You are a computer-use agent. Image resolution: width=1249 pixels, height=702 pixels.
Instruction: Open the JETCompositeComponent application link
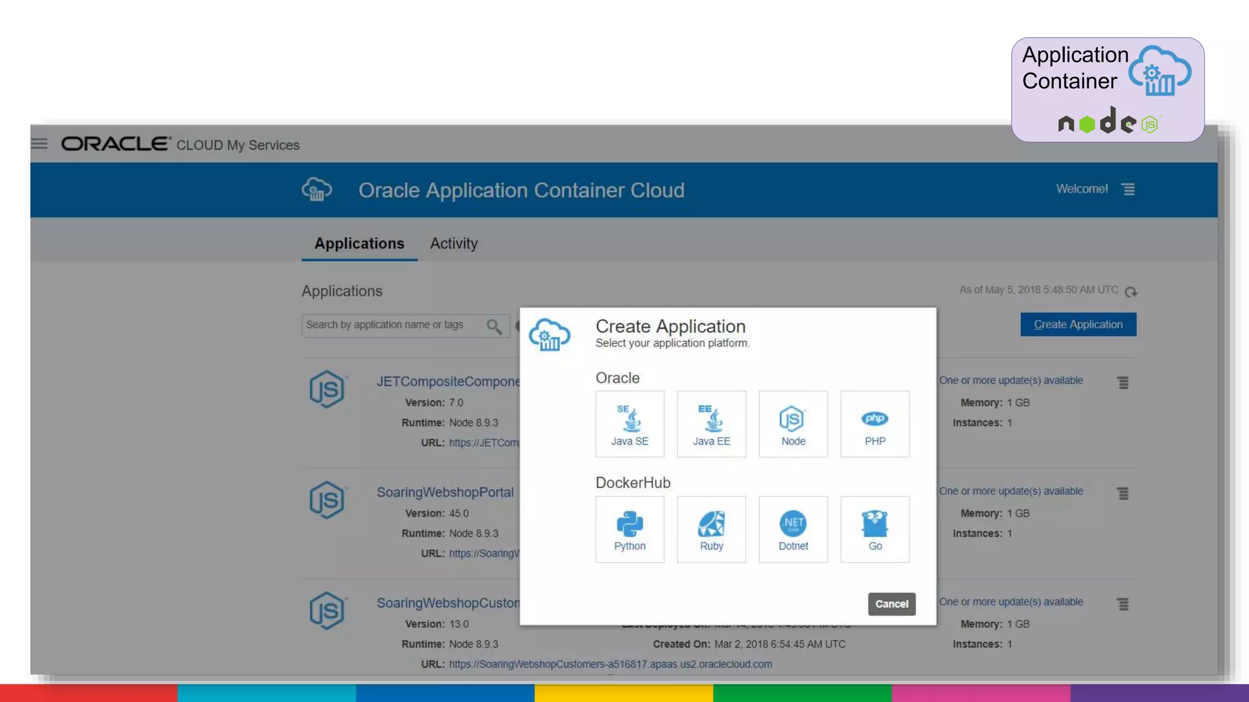pyautogui.click(x=448, y=381)
